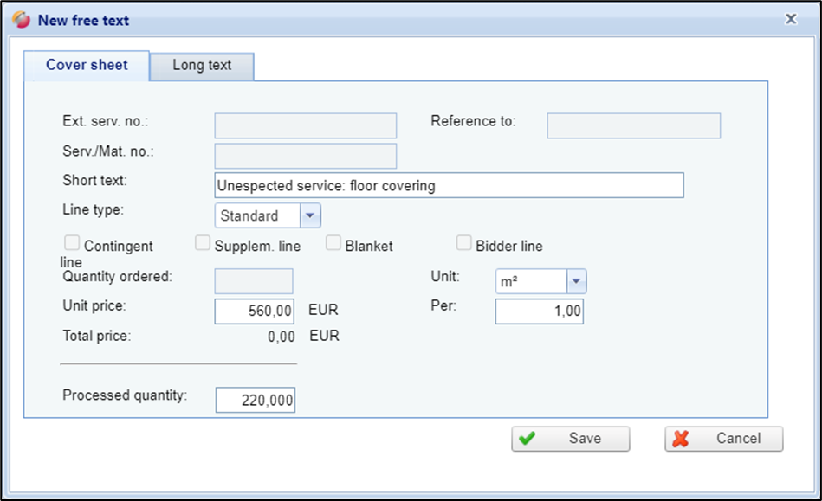This screenshot has height=501, width=822.
Task: Click the Processed quantity field
Action: coord(255,399)
